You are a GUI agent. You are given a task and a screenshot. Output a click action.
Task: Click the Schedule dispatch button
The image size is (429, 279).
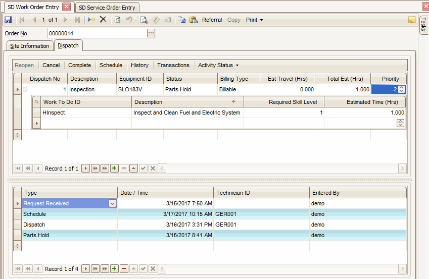tap(111, 65)
